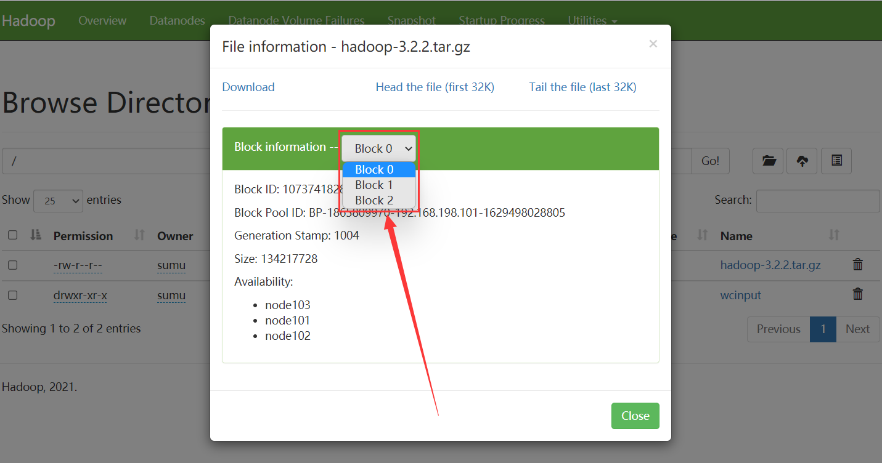Switch to the Snapshot nav tab

(x=411, y=20)
